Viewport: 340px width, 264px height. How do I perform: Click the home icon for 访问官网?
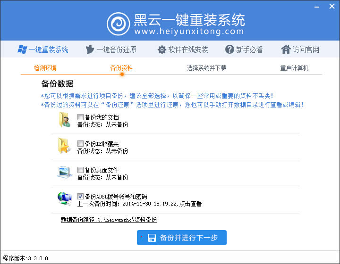point(285,49)
